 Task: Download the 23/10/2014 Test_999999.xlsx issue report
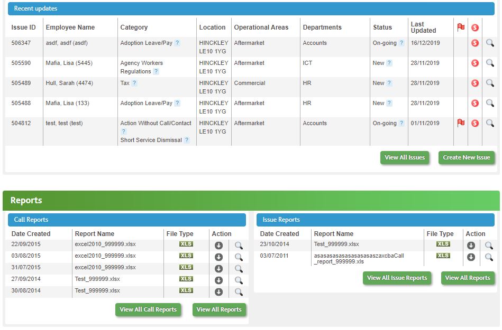click(471, 246)
